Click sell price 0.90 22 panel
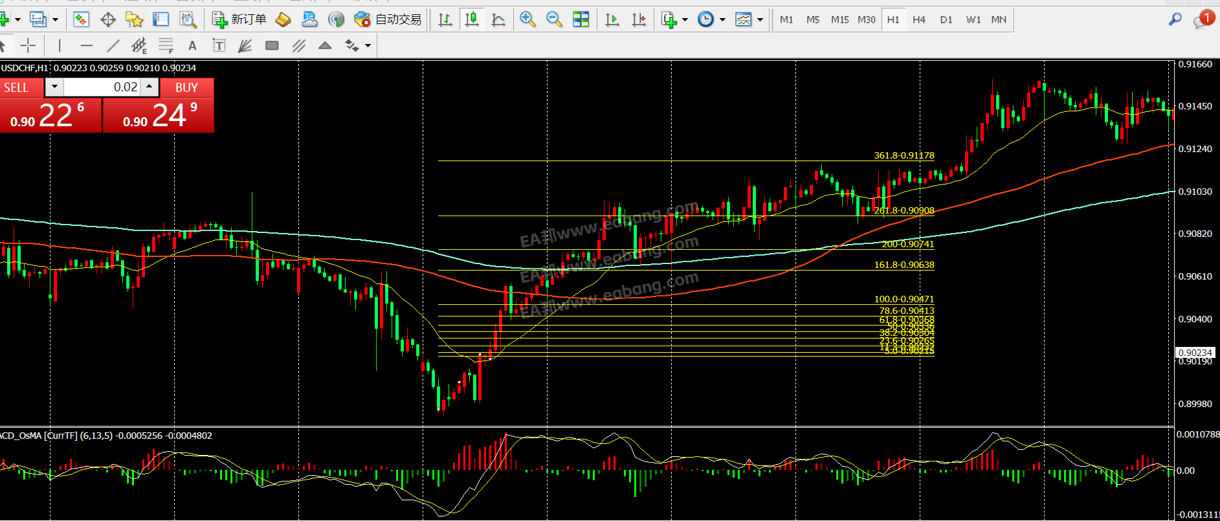The height and width of the screenshot is (521, 1220). pyautogui.click(x=50, y=115)
